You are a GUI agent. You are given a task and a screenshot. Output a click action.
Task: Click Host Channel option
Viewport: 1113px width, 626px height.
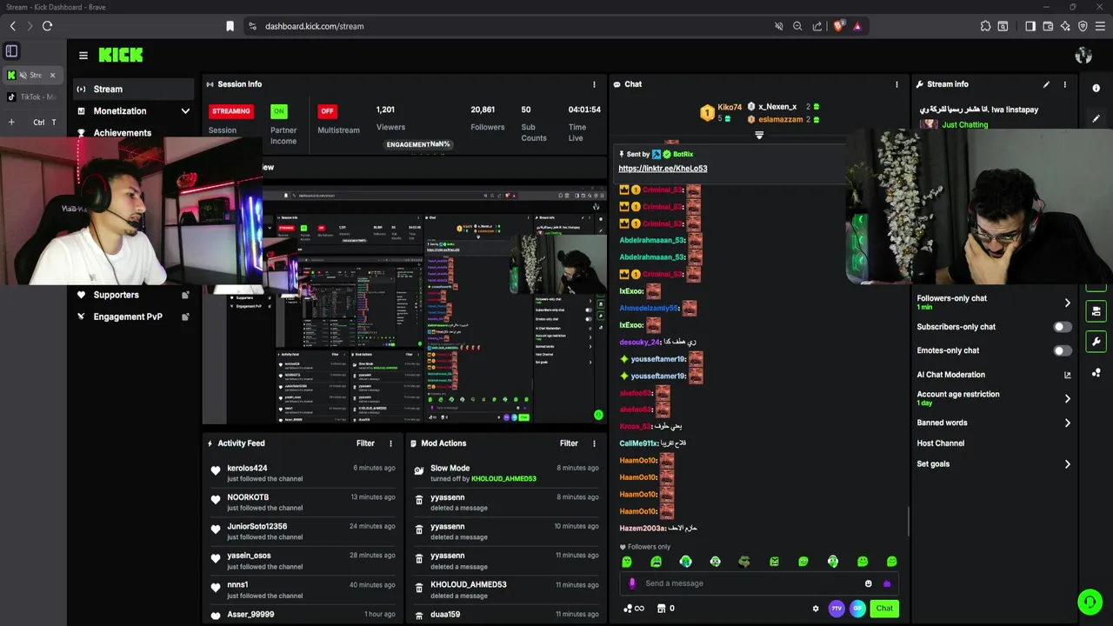[x=940, y=443]
